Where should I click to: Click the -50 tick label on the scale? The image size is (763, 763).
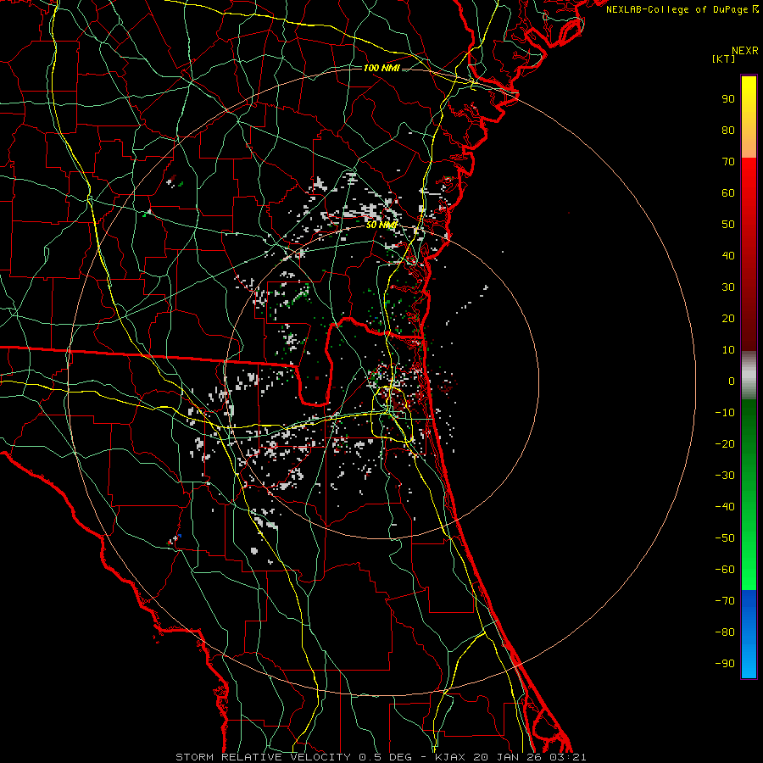click(725, 538)
